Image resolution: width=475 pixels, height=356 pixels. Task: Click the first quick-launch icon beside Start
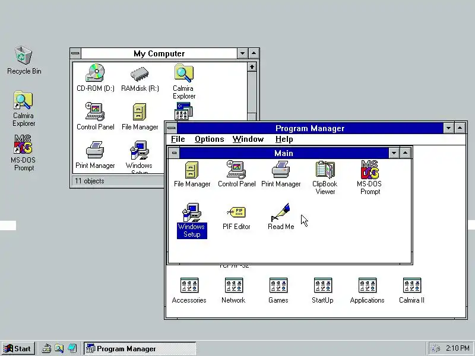coord(46,348)
